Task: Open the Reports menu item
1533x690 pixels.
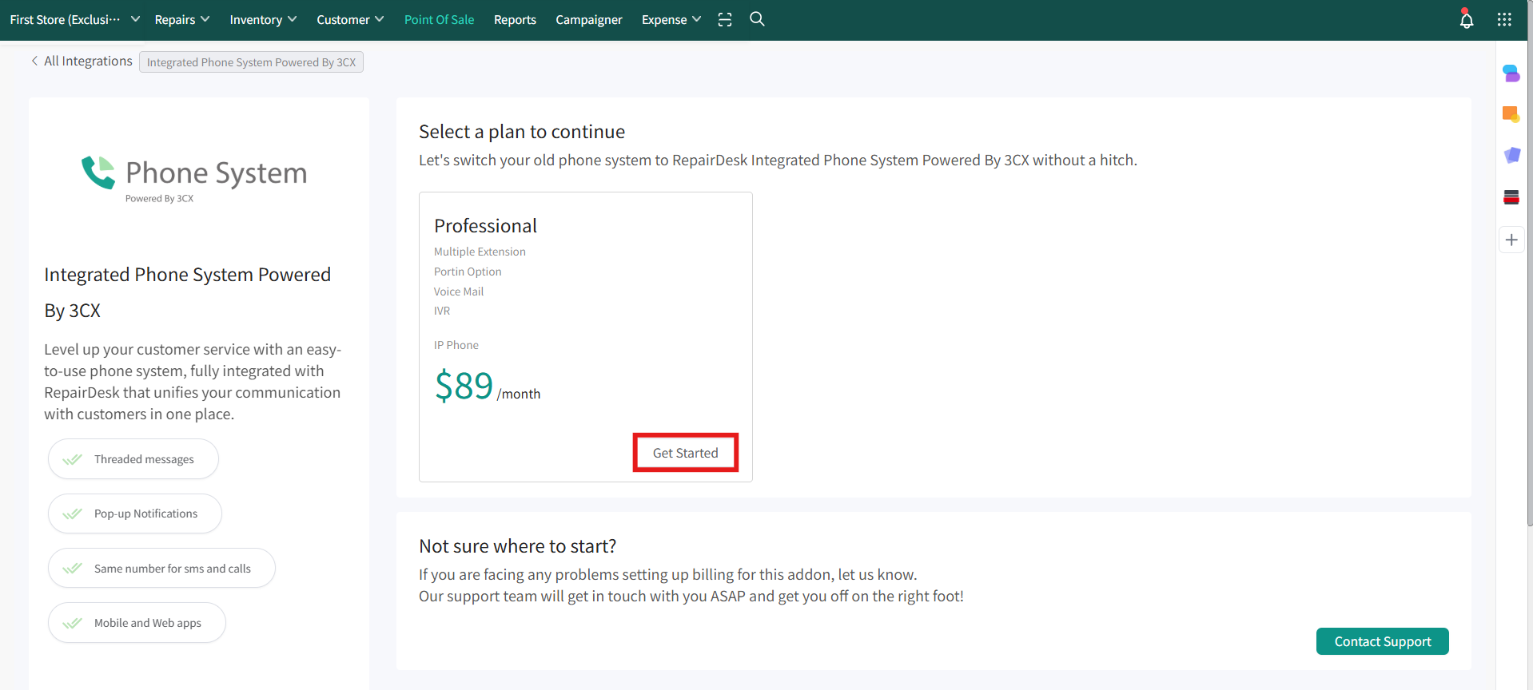Action: coord(515,20)
